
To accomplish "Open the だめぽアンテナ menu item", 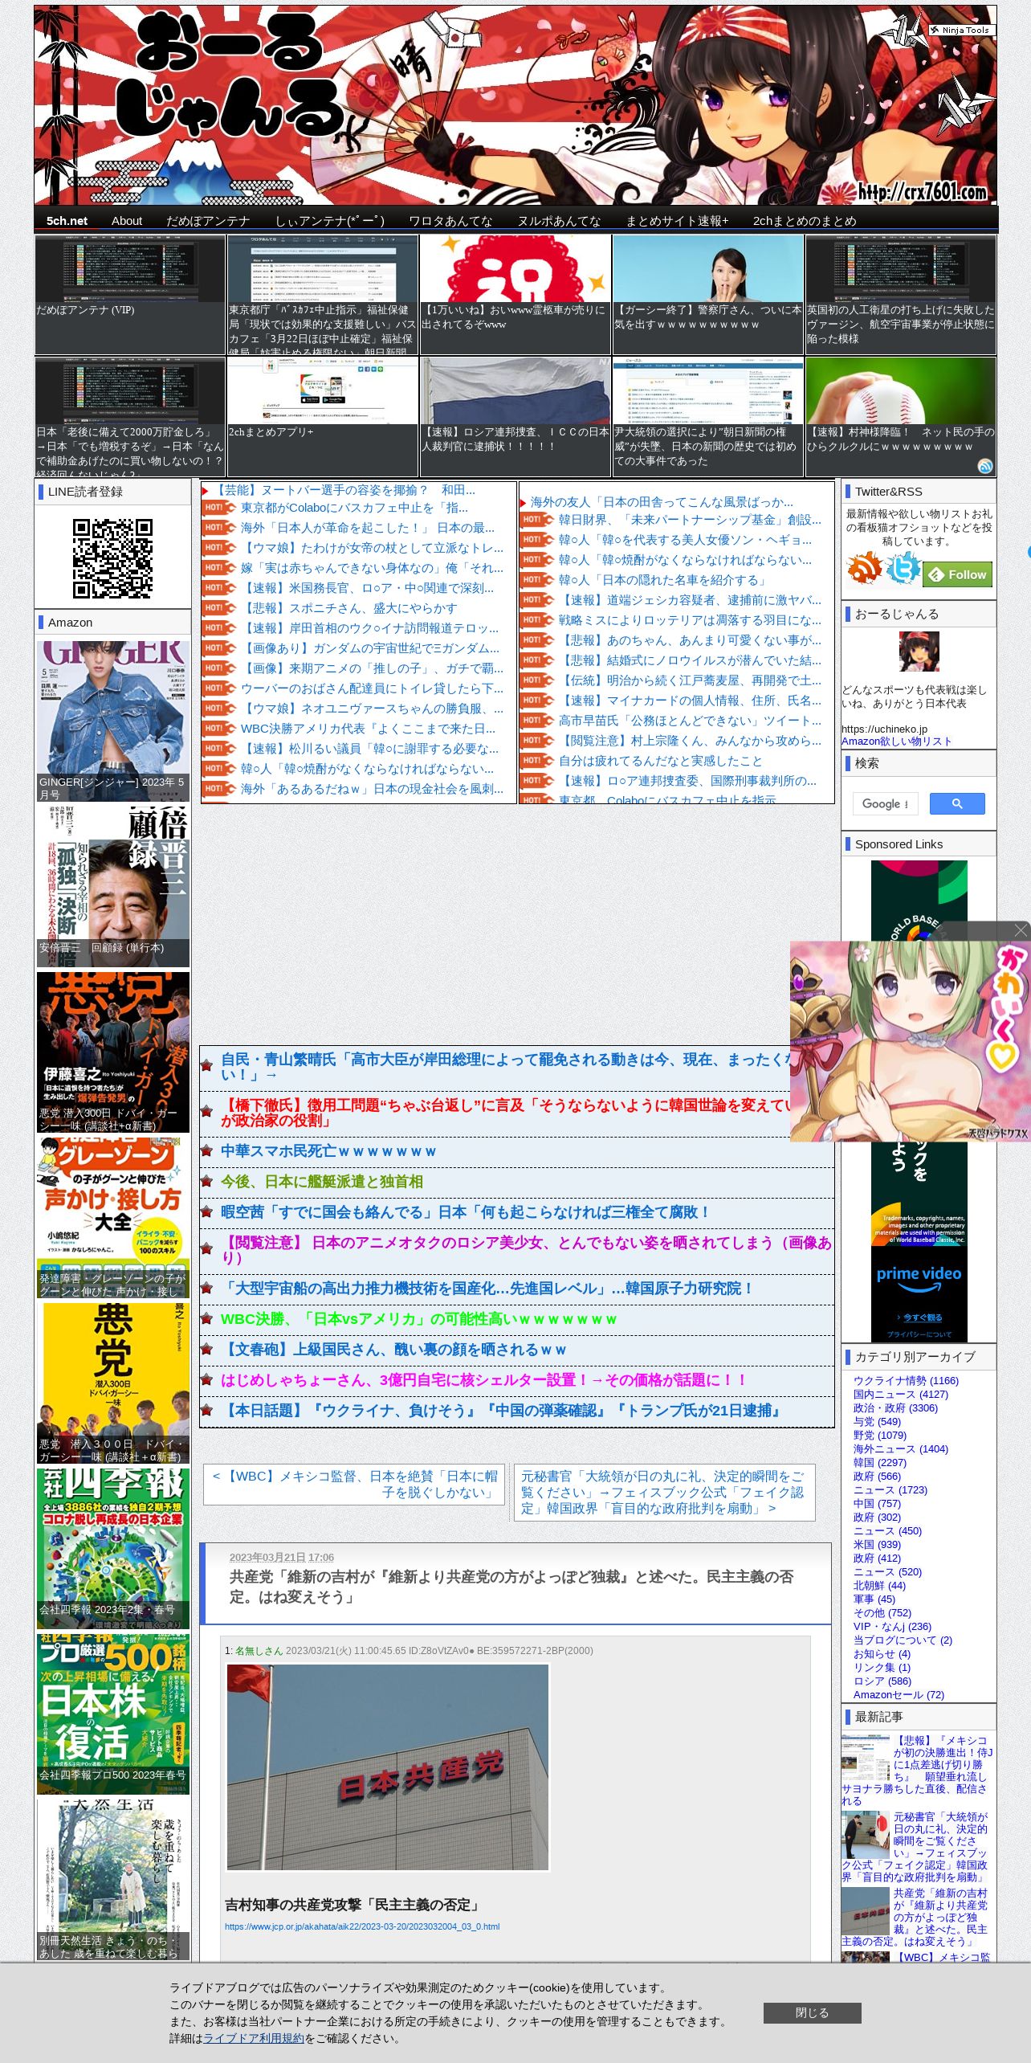I will pos(208,221).
